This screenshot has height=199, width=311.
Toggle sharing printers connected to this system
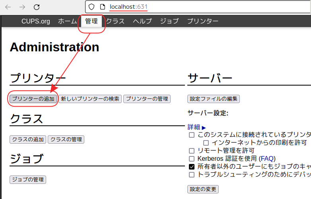(x=192, y=135)
